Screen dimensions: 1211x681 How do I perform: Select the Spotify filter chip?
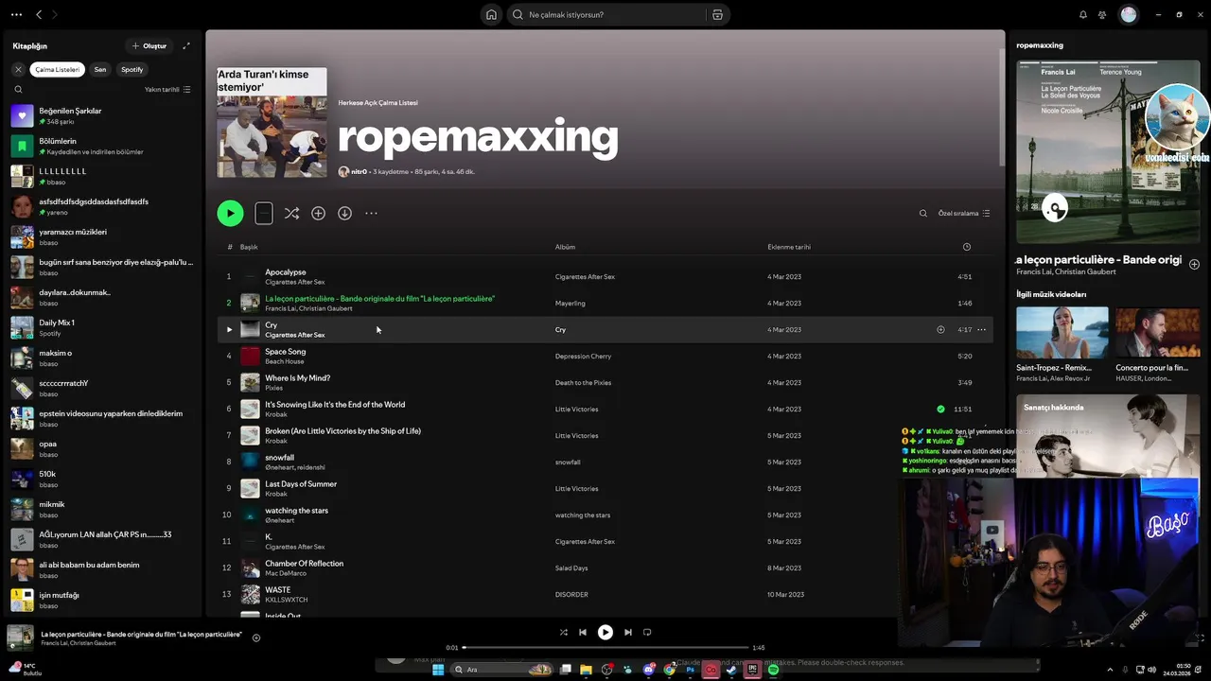(132, 69)
